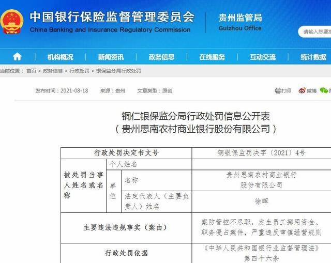Share via the WeChat icon
This screenshot has height=263, width=331.
pos(324,91)
